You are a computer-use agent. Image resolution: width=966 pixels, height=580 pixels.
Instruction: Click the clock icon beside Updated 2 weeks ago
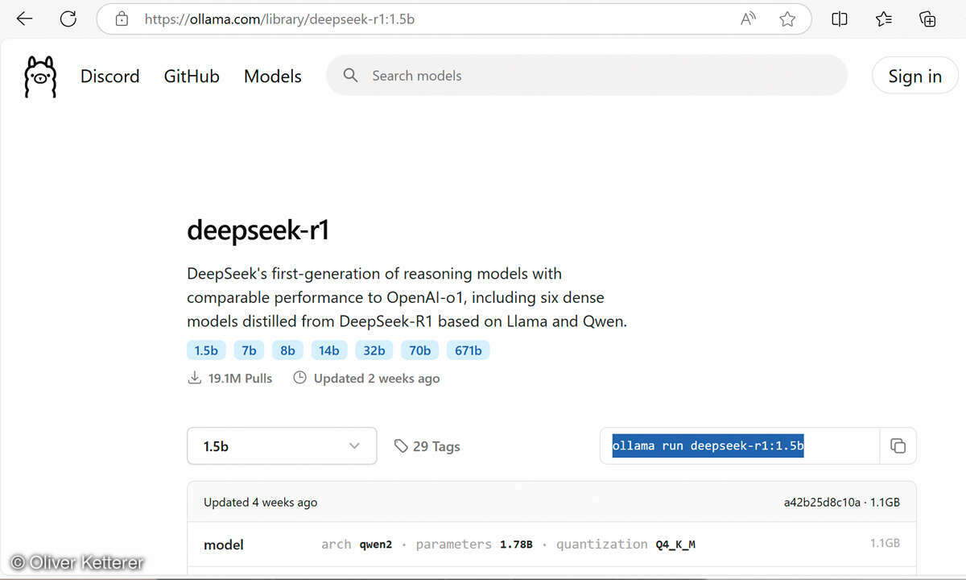[x=300, y=378]
